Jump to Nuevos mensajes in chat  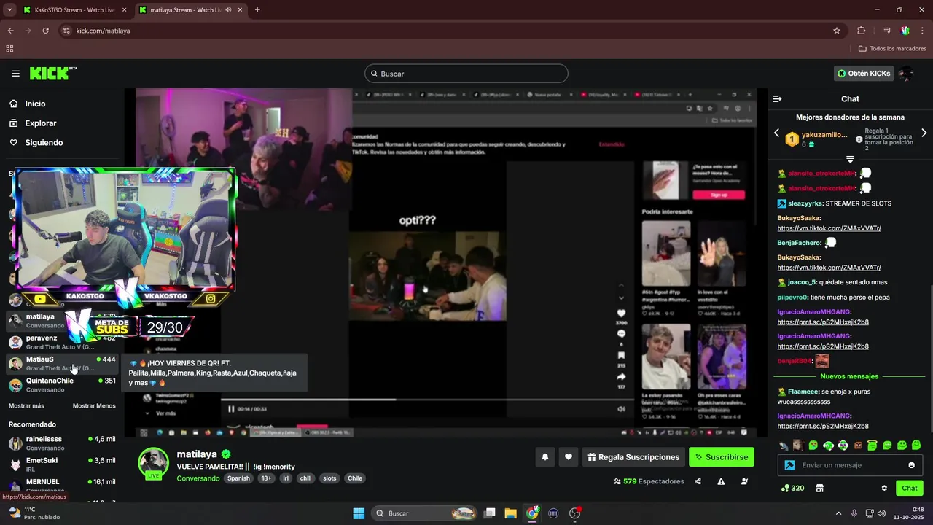849,376
